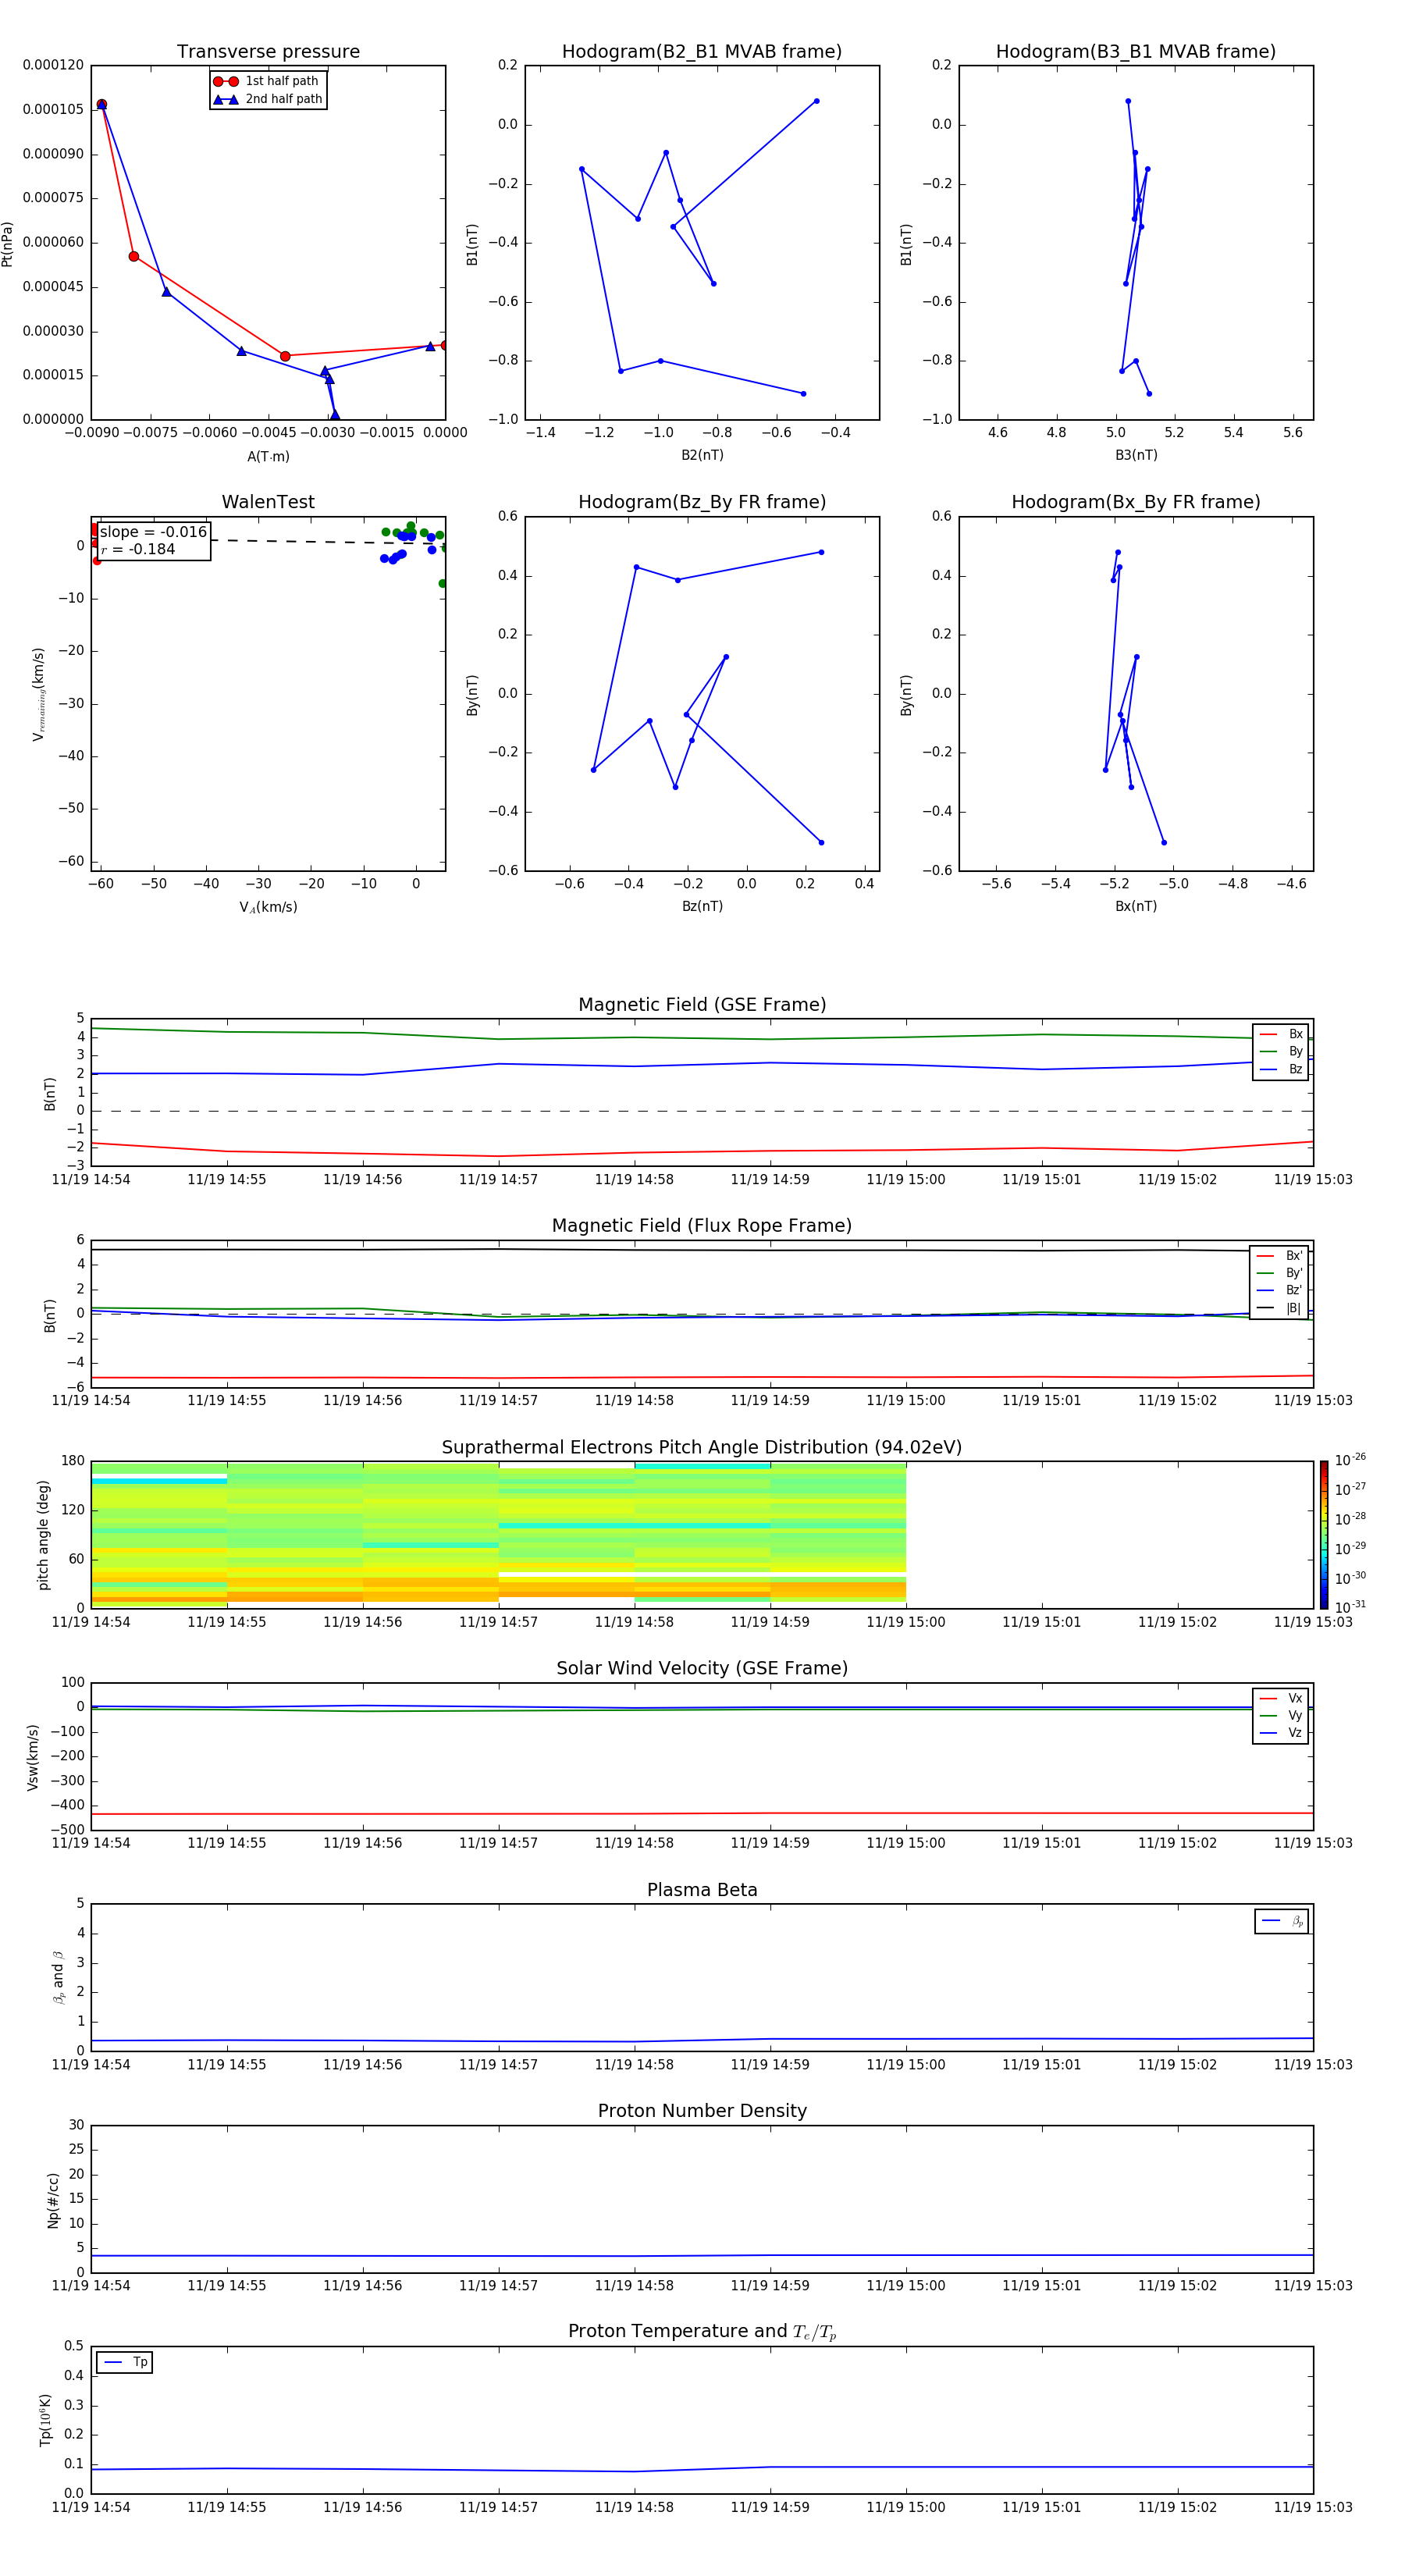Click the 'Plasma Beta' plot title
This screenshot has width=1405, height=2576.
click(702, 1890)
